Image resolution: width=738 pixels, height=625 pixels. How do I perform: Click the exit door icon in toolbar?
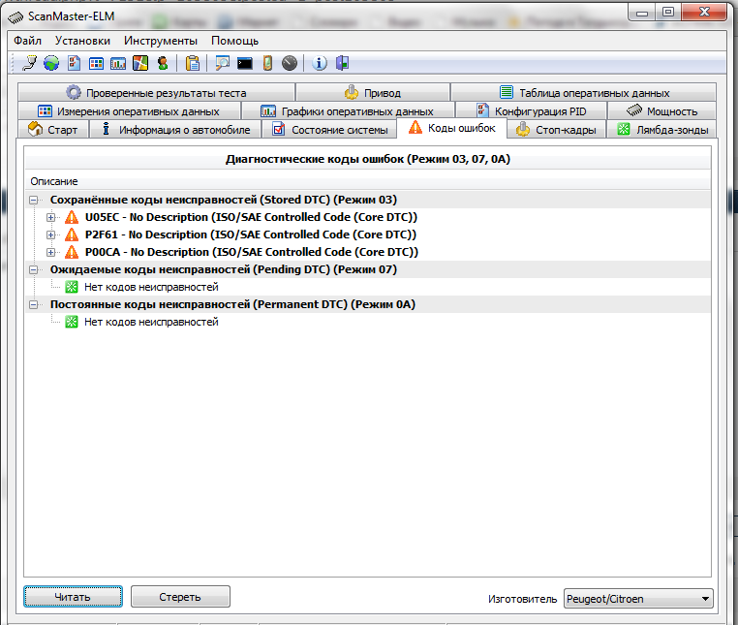pos(342,63)
